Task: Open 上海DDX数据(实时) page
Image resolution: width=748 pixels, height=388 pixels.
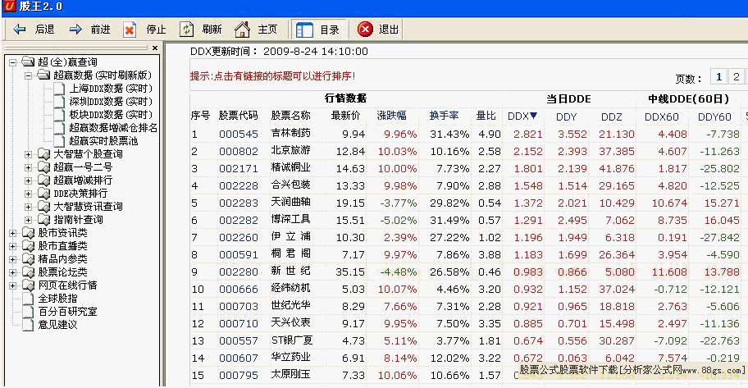Action: [x=112, y=89]
